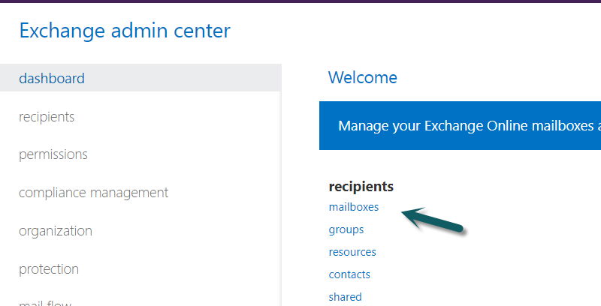Click the Welcome heading
The image size is (601, 306).
pos(363,78)
